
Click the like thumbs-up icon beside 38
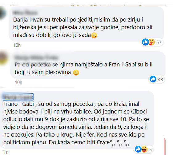153,79
